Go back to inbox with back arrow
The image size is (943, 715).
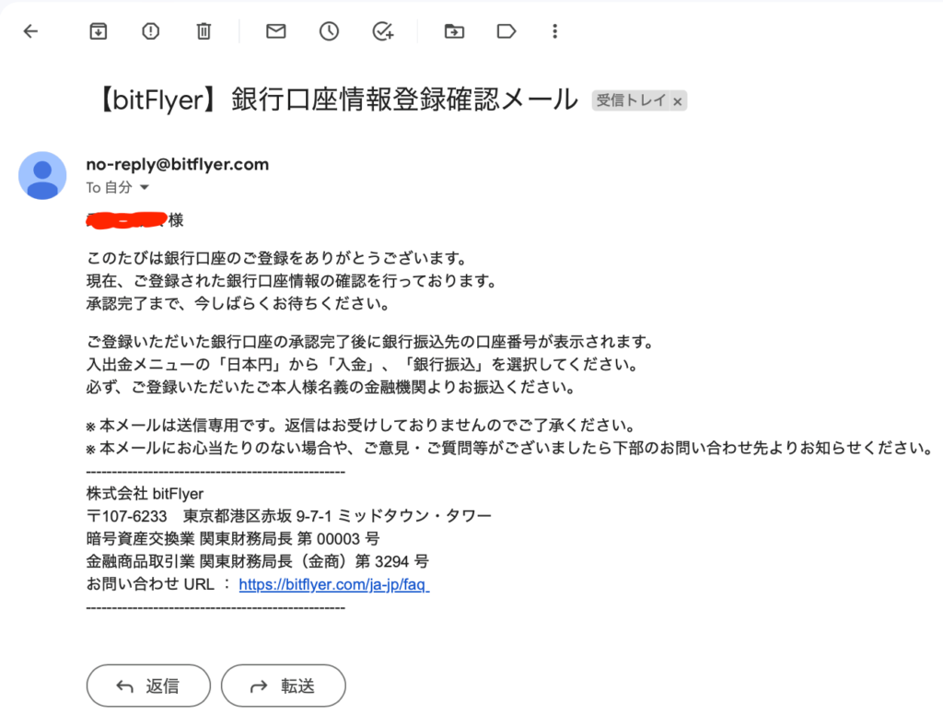(x=30, y=31)
